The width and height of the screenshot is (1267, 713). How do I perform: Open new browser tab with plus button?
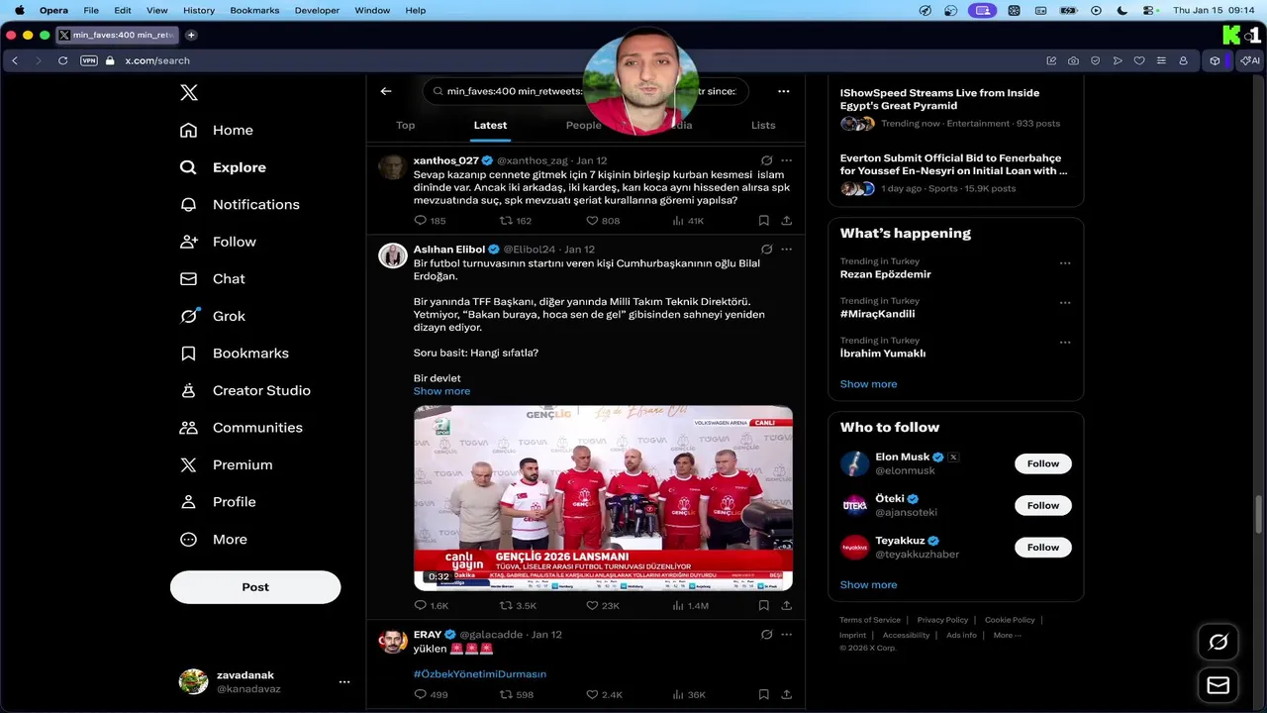click(191, 35)
